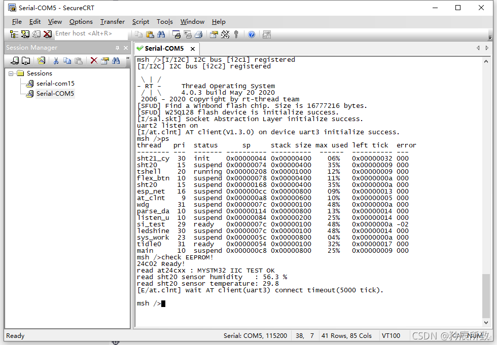Click the Copy icon in main toolbar
The width and height of the screenshot is (497, 345).
(x=139, y=34)
